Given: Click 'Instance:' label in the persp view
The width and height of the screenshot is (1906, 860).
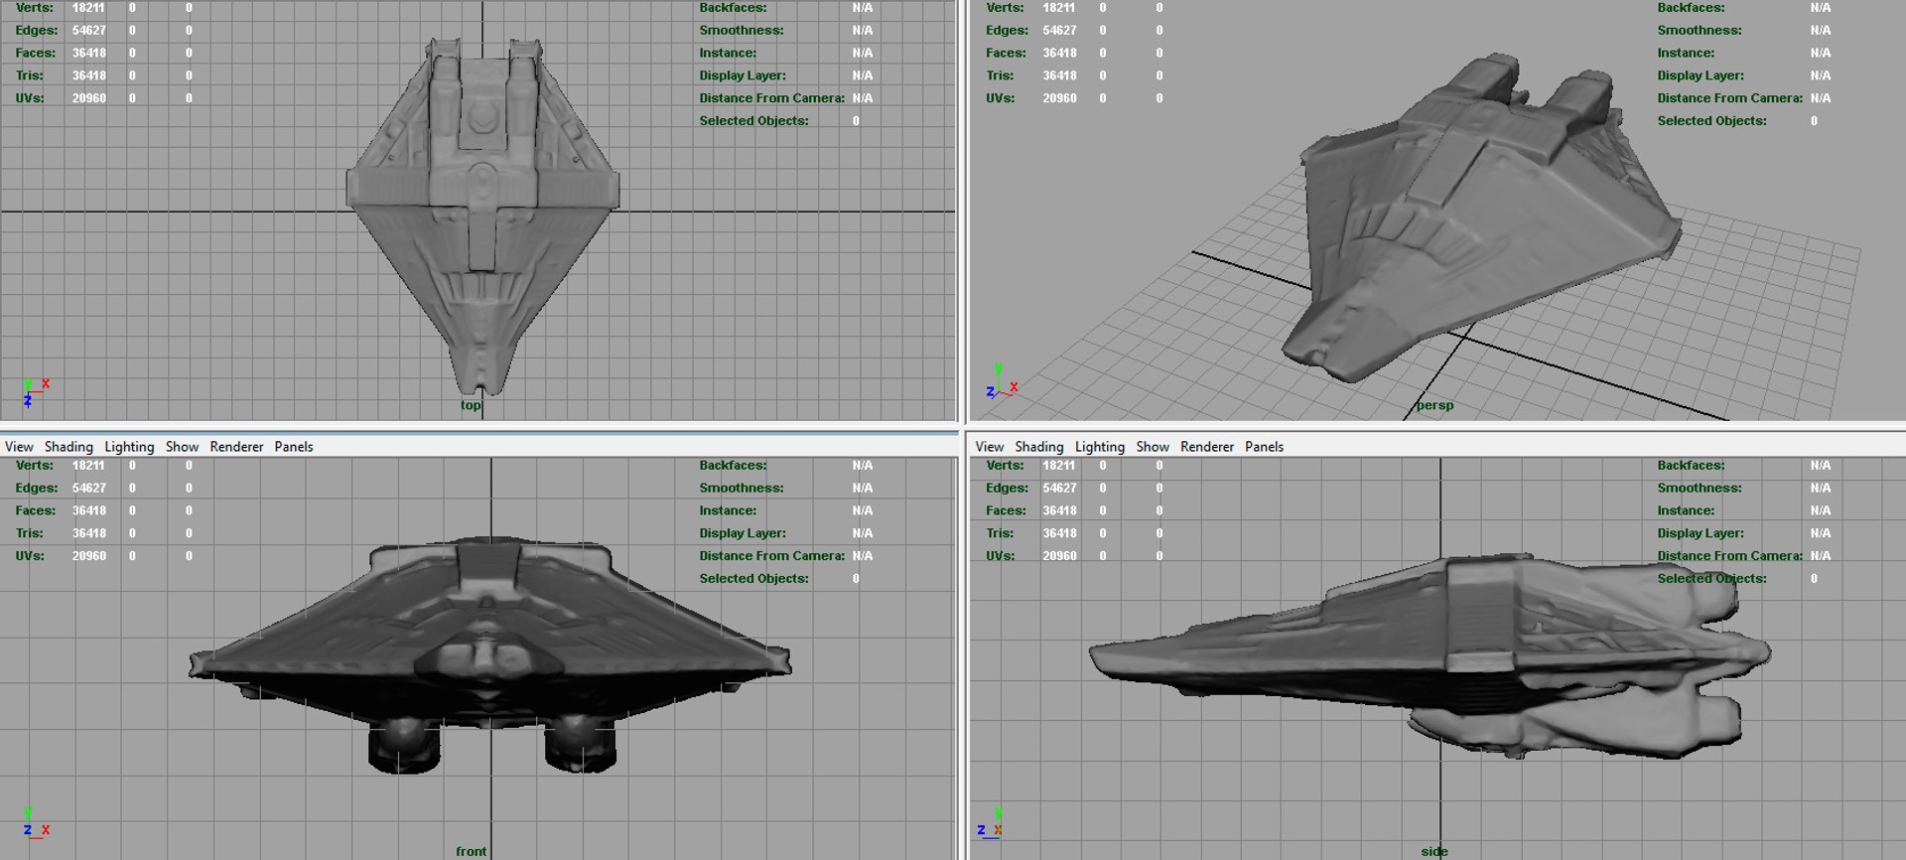Looking at the screenshot, I should click(x=1686, y=54).
